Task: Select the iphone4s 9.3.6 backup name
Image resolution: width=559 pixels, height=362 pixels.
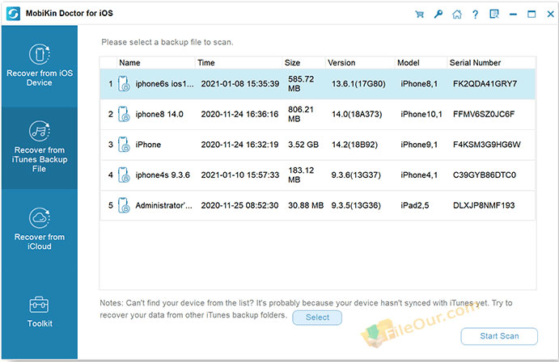Action: click(163, 175)
